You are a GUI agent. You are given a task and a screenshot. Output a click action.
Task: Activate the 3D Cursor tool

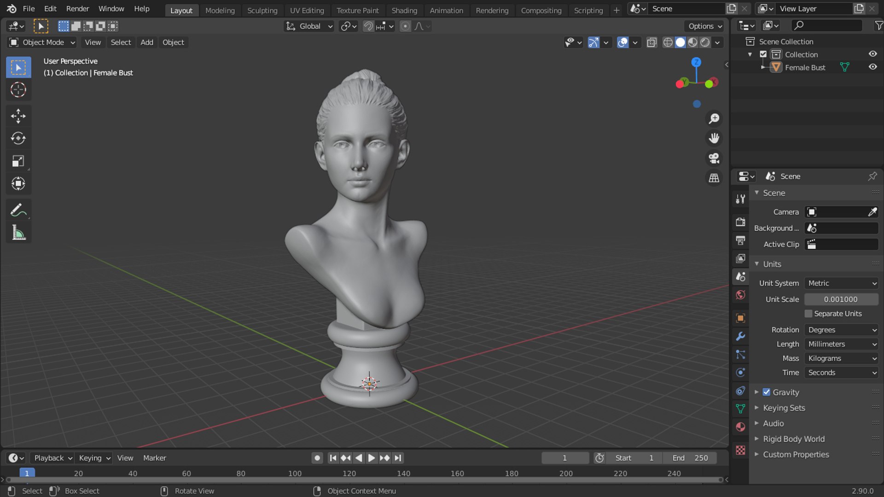pyautogui.click(x=18, y=90)
